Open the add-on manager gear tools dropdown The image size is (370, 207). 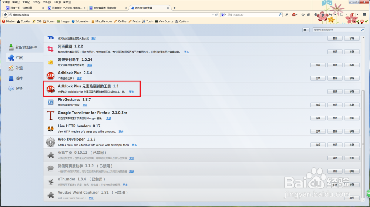pyautogui.click(x=306, y=30)
